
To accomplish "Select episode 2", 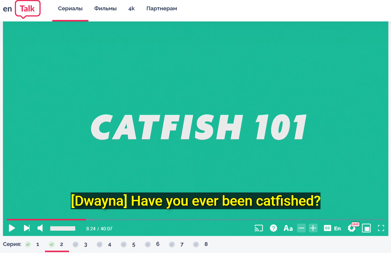I will click(x=62, y=244).
